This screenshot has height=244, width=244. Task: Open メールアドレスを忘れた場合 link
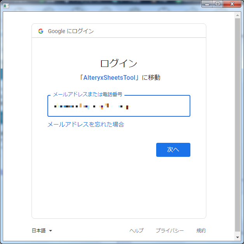click(x=86, y=125)
